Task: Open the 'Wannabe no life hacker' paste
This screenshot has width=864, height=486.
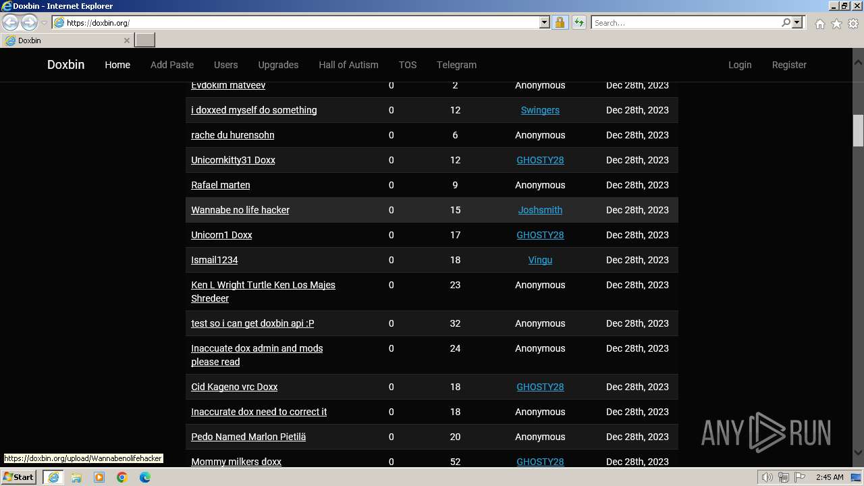Action: point(240,210)
